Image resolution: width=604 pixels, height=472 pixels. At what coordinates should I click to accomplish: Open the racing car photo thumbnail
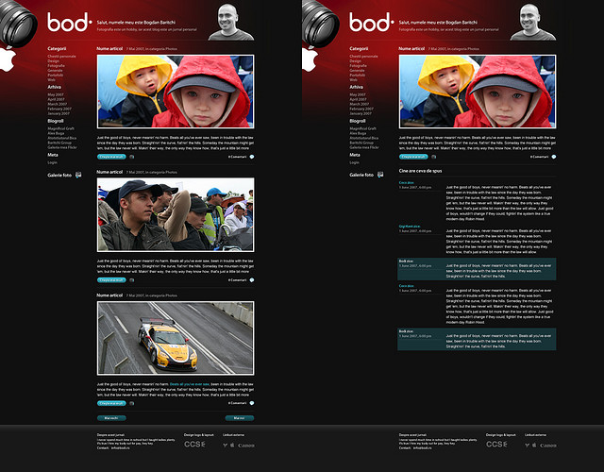176,337
